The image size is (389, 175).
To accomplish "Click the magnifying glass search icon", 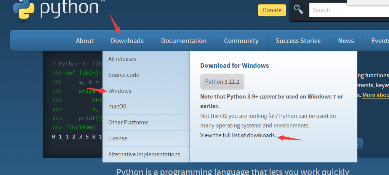I will coord(298,10).
